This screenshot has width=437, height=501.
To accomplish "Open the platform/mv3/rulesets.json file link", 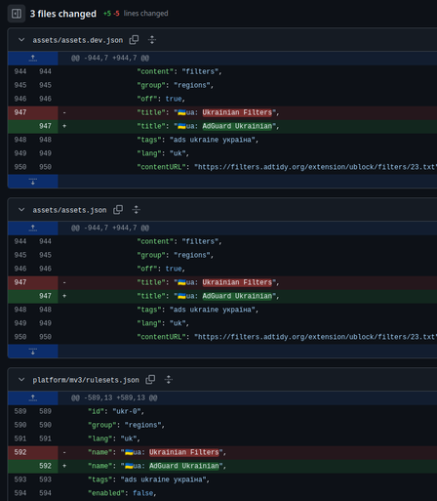I will click(x=86, y=380).
